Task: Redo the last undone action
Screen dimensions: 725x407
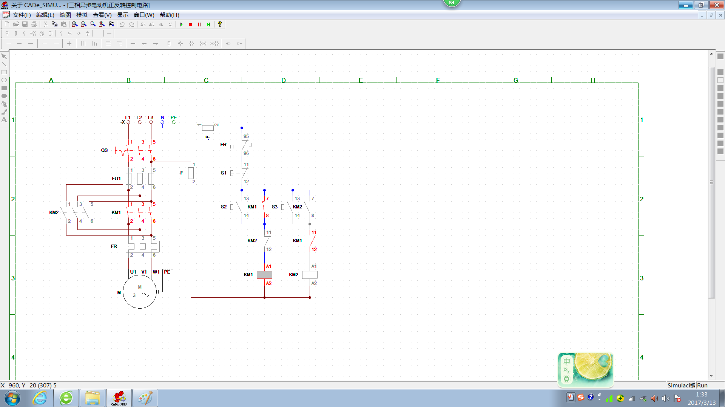Action: pos(131,24)
